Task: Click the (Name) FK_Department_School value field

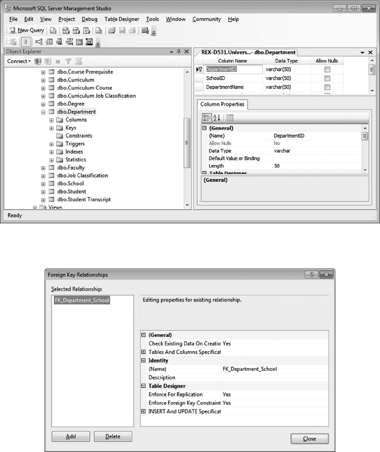Action: coord(275,369)
